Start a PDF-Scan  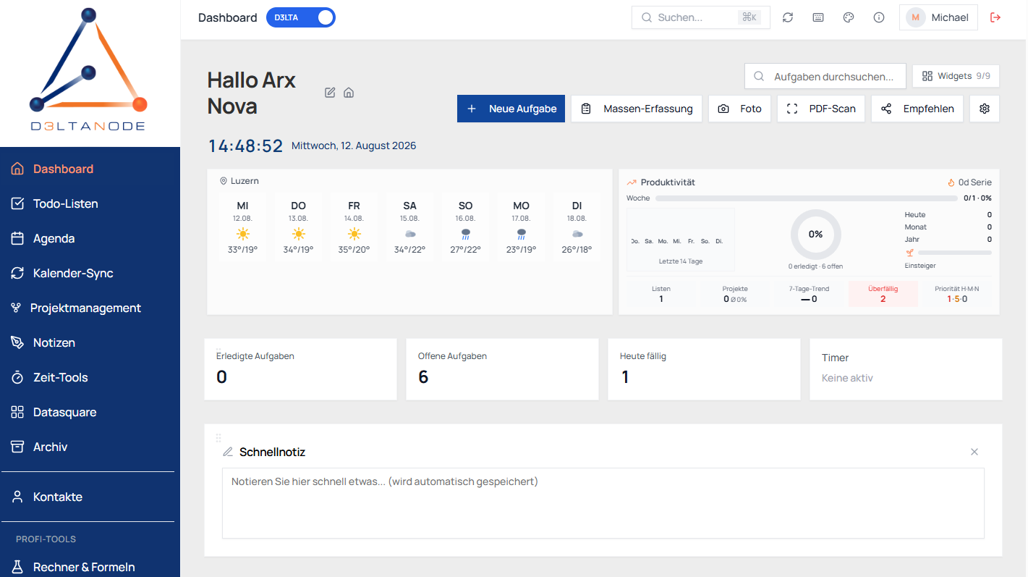[x=821, y=109]
